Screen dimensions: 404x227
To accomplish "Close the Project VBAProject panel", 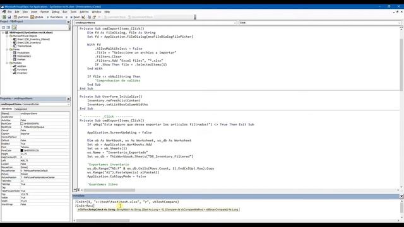I will coord(69,22).
